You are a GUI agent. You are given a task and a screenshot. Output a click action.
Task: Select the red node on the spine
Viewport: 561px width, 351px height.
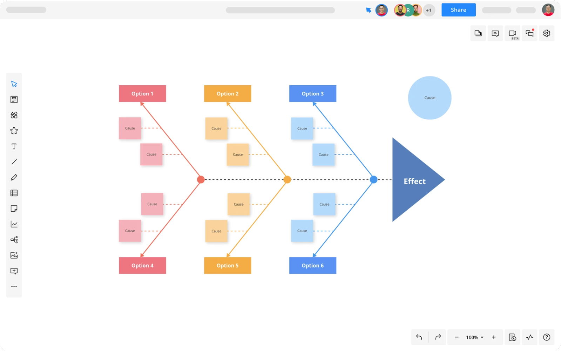(201, 180)
